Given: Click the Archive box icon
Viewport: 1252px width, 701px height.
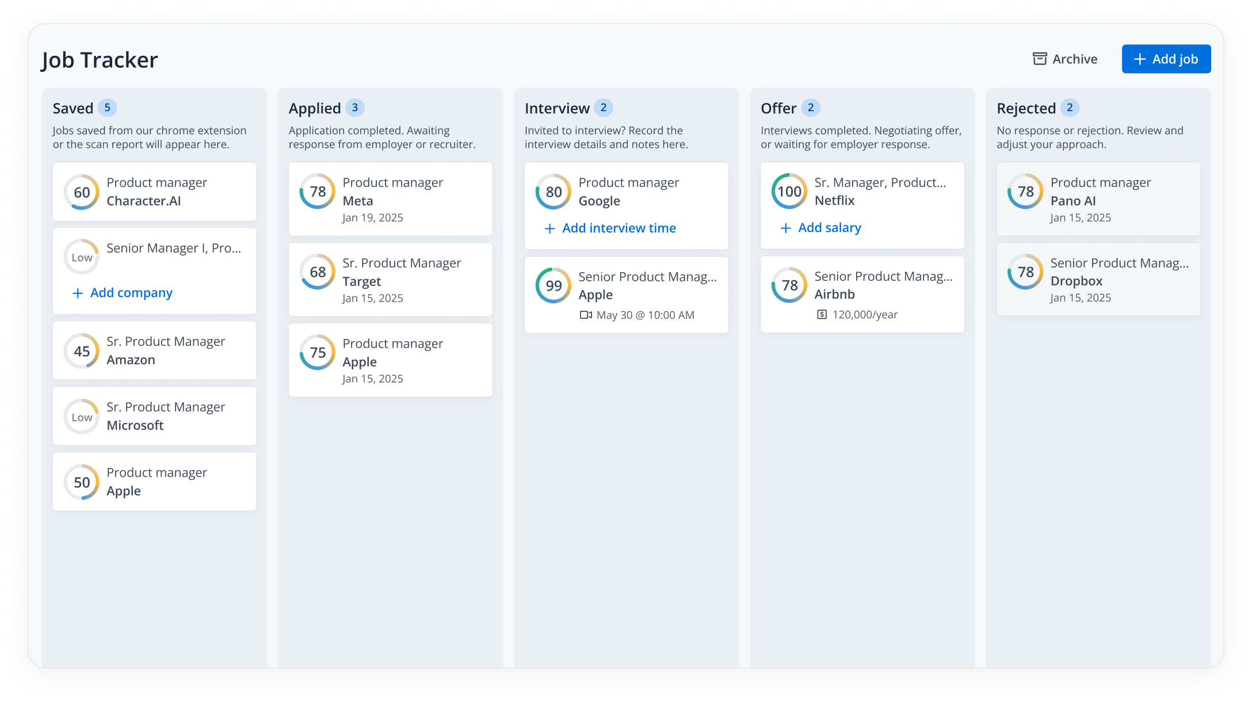Looking at the screenshot, I should (x=1040, y=59).
